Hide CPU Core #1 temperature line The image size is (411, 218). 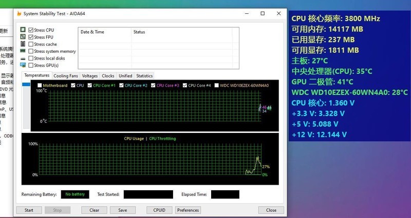(89, 85)
